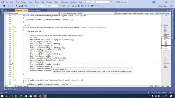Open the Any CPU platform dropdown
175x98 pixels.
coord(51,6)
